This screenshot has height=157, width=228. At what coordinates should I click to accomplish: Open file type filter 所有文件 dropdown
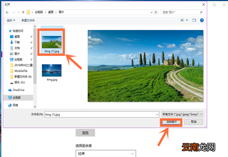pyautogui.click(x=182, y=114)
